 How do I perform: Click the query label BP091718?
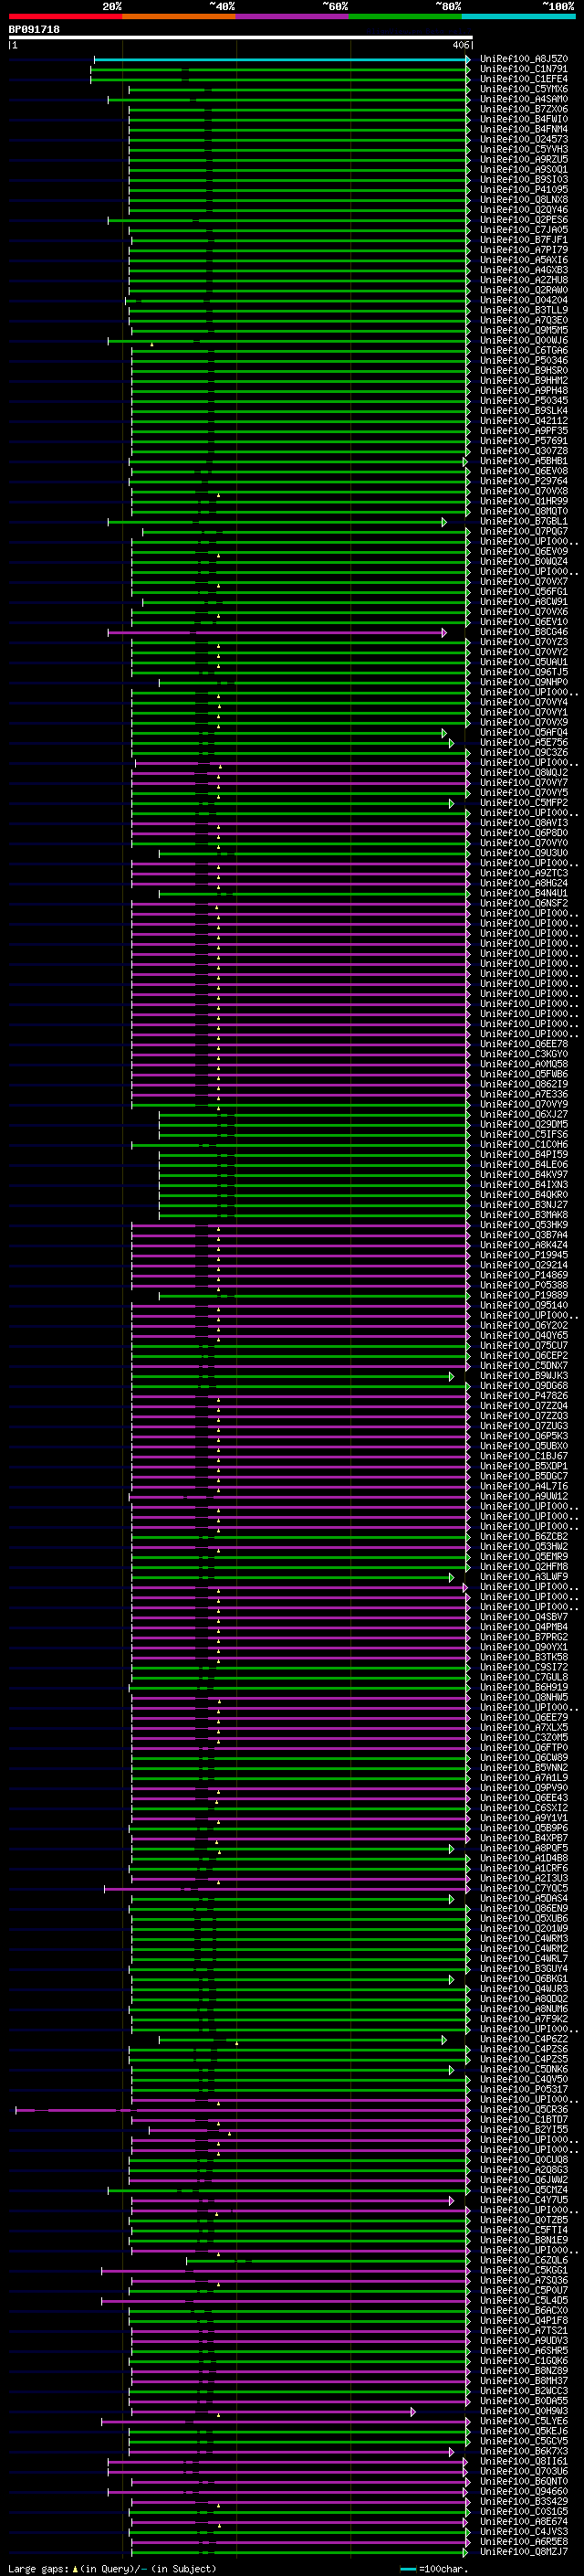tap(34, 30)
